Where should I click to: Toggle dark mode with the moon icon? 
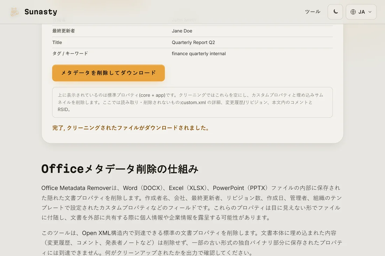pyautogui.click(x=335, y=12)
